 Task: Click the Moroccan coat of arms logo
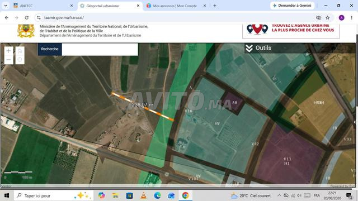click(x=26, y=31)
